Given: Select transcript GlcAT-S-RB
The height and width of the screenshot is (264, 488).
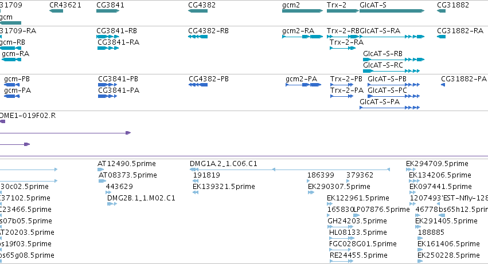Looking at the screenshot, I should [394, 60].
